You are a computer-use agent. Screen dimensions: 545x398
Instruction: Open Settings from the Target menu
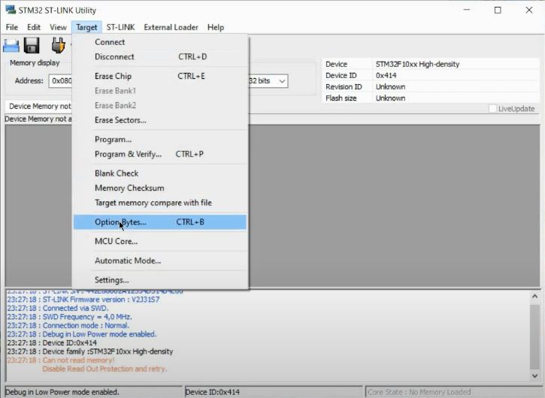tap(111, 280)
